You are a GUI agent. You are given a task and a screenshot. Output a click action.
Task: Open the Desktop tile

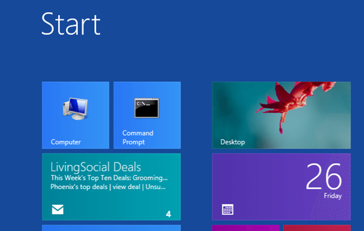281,115
